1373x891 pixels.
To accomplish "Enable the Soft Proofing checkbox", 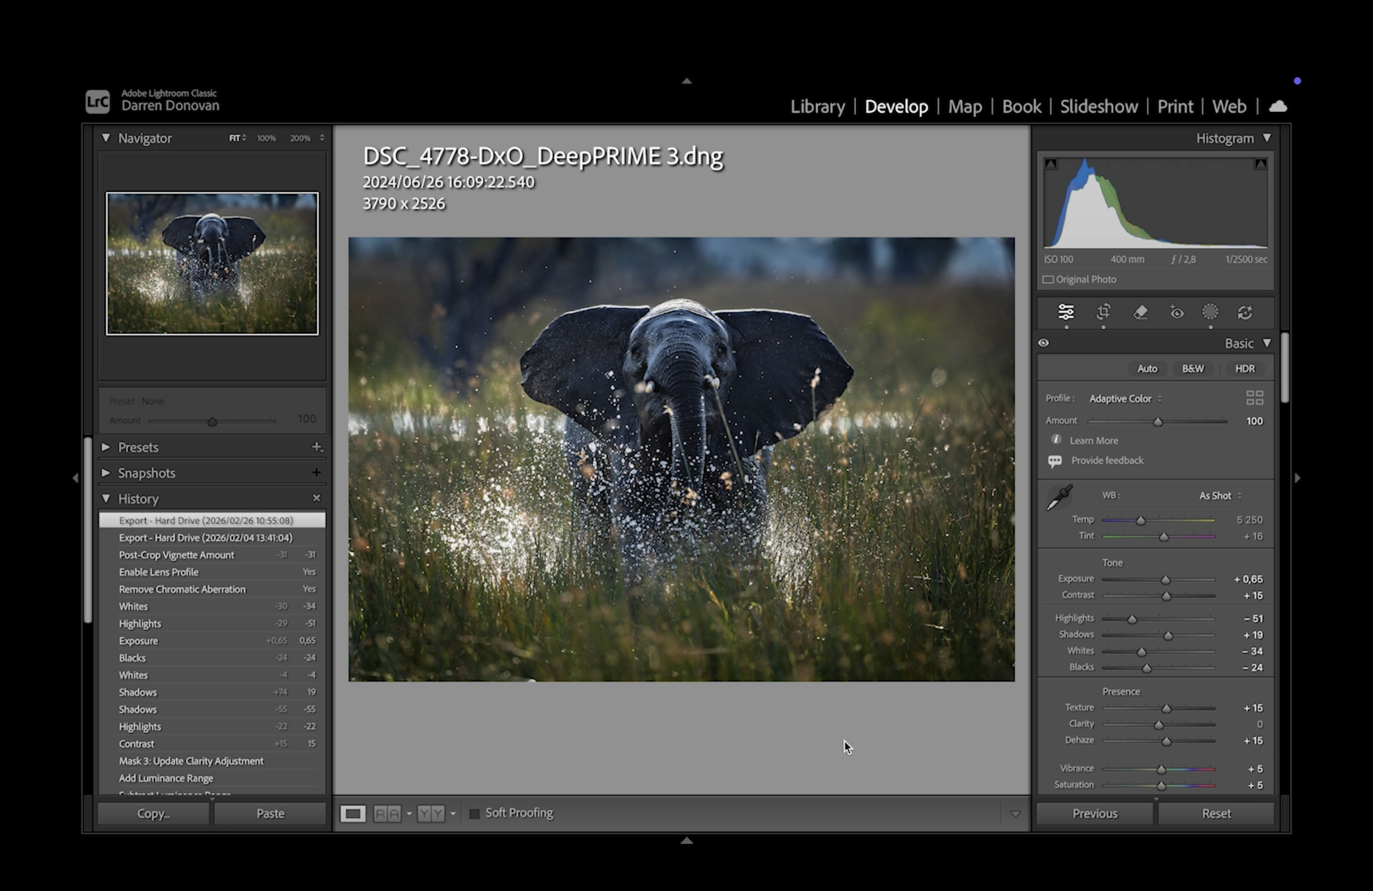I will 474,814.
